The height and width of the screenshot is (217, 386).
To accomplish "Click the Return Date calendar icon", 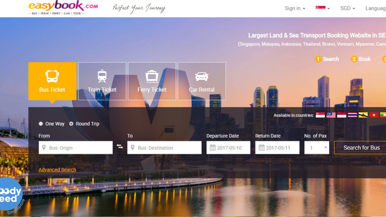I will 261,148.
